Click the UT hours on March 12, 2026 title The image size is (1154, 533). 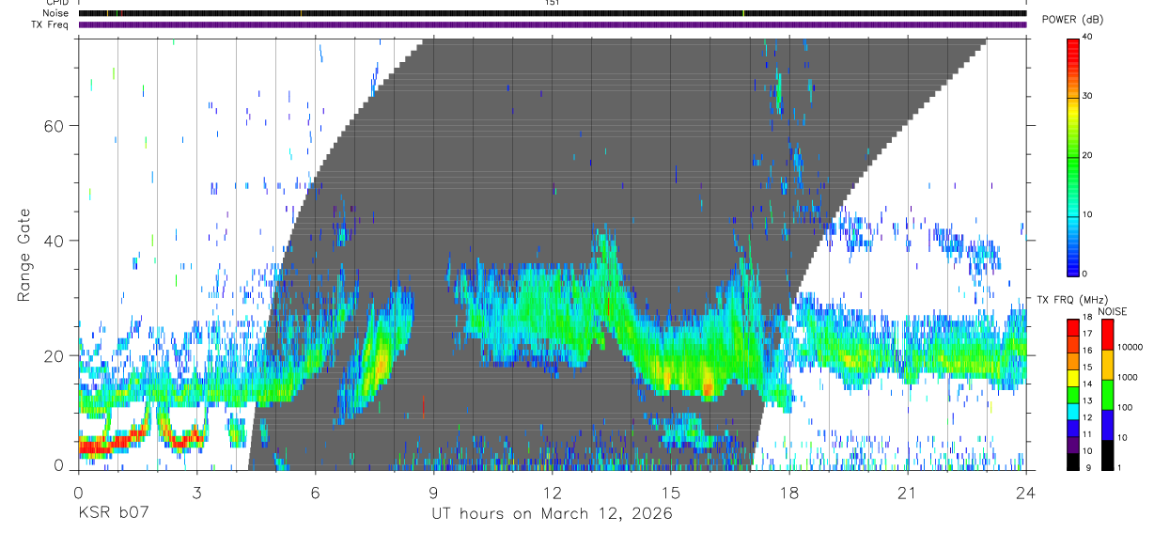pos(552,513)
